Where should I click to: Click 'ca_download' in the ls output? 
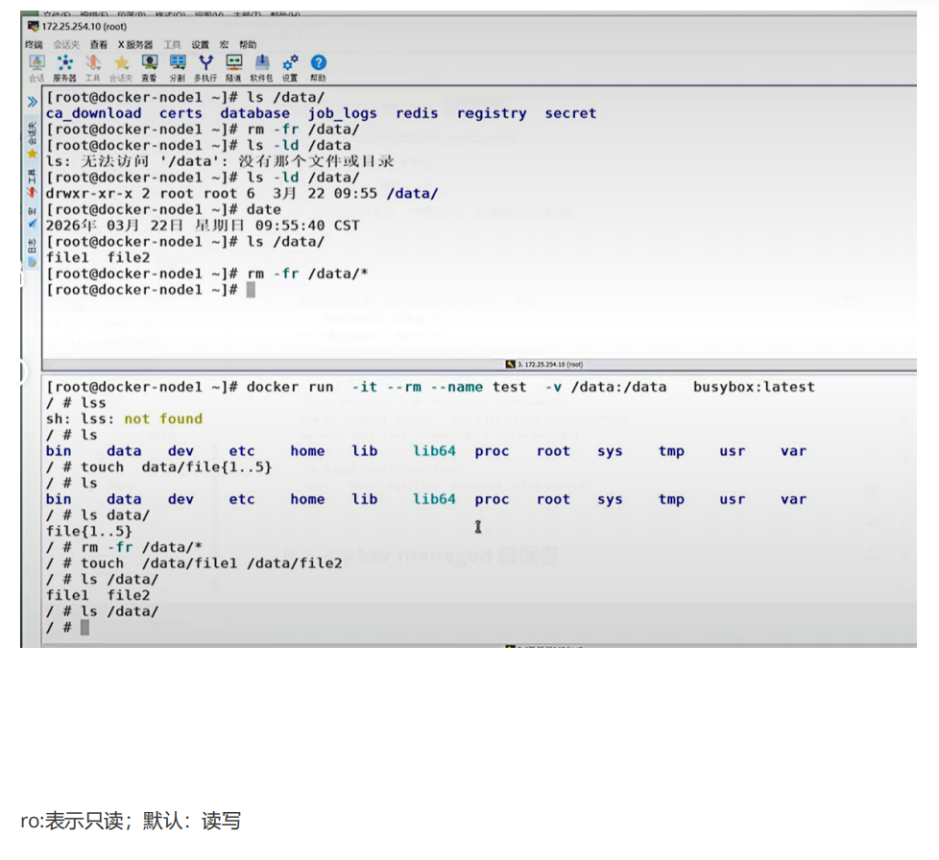coord(94,113)
